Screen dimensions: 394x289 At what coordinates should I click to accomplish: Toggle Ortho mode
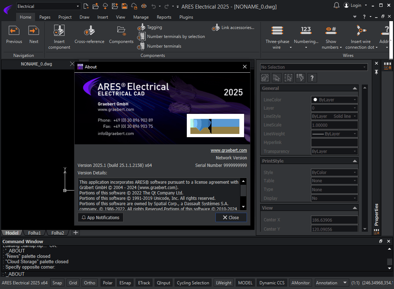pos(89,283)
